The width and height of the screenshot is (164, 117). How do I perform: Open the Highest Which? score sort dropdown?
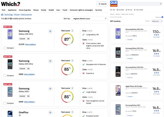coord(90,19)
